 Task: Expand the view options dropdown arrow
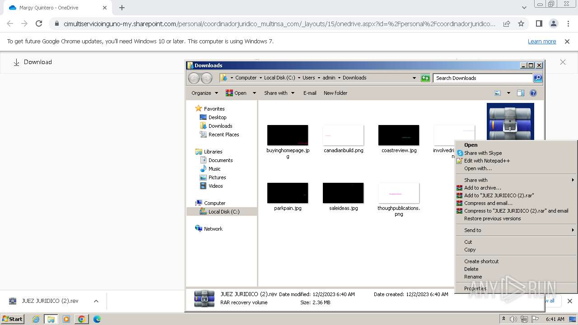click(x=508, y=93)
